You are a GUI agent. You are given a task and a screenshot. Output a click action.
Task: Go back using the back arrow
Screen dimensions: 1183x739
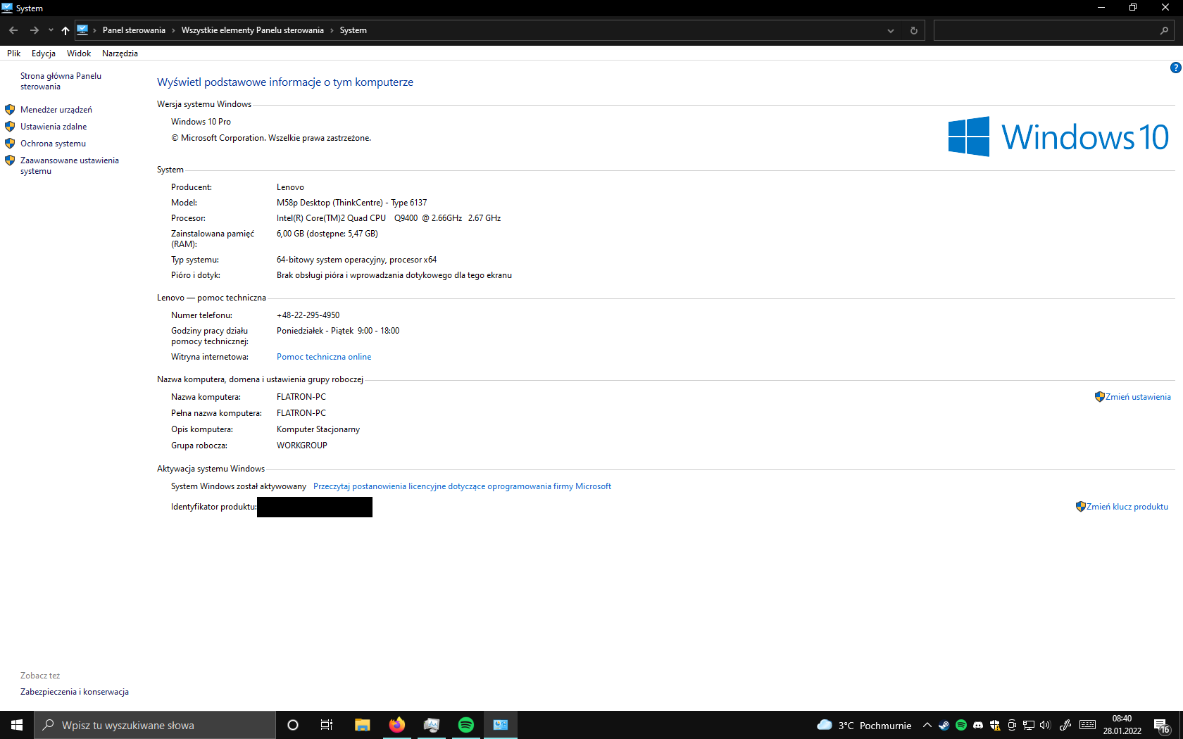coord(13,30)
